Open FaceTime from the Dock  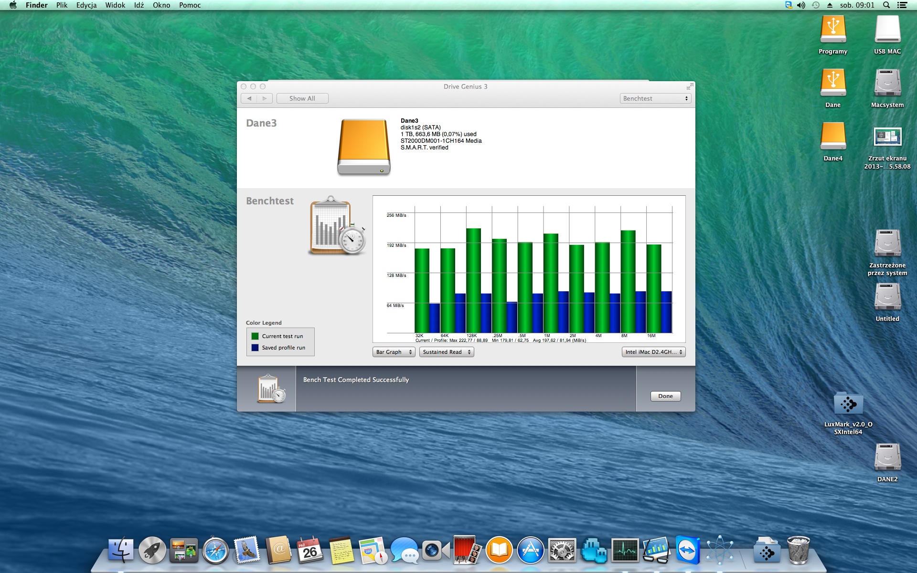[436, 550]
